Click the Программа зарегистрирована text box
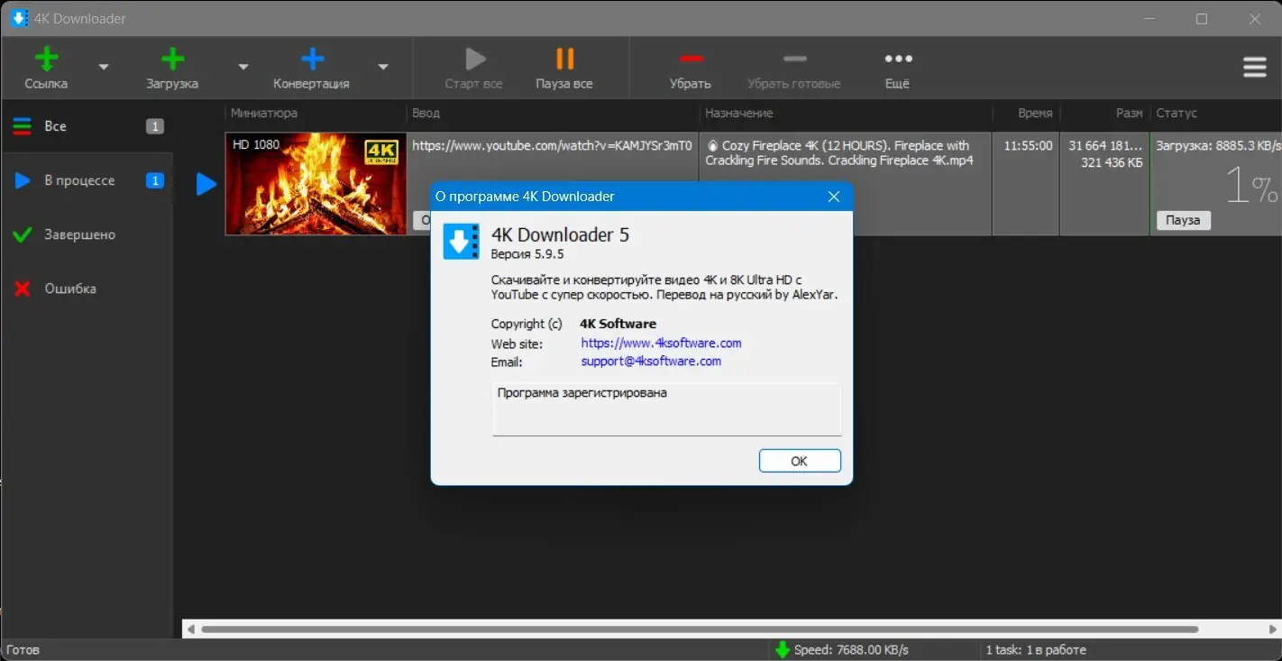1282x661 pixels. point(667,409)
